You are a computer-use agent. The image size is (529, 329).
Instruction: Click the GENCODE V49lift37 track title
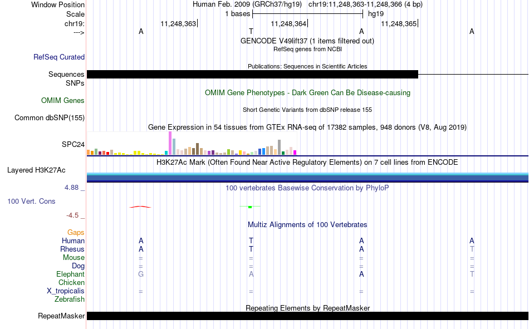(307, 41)
